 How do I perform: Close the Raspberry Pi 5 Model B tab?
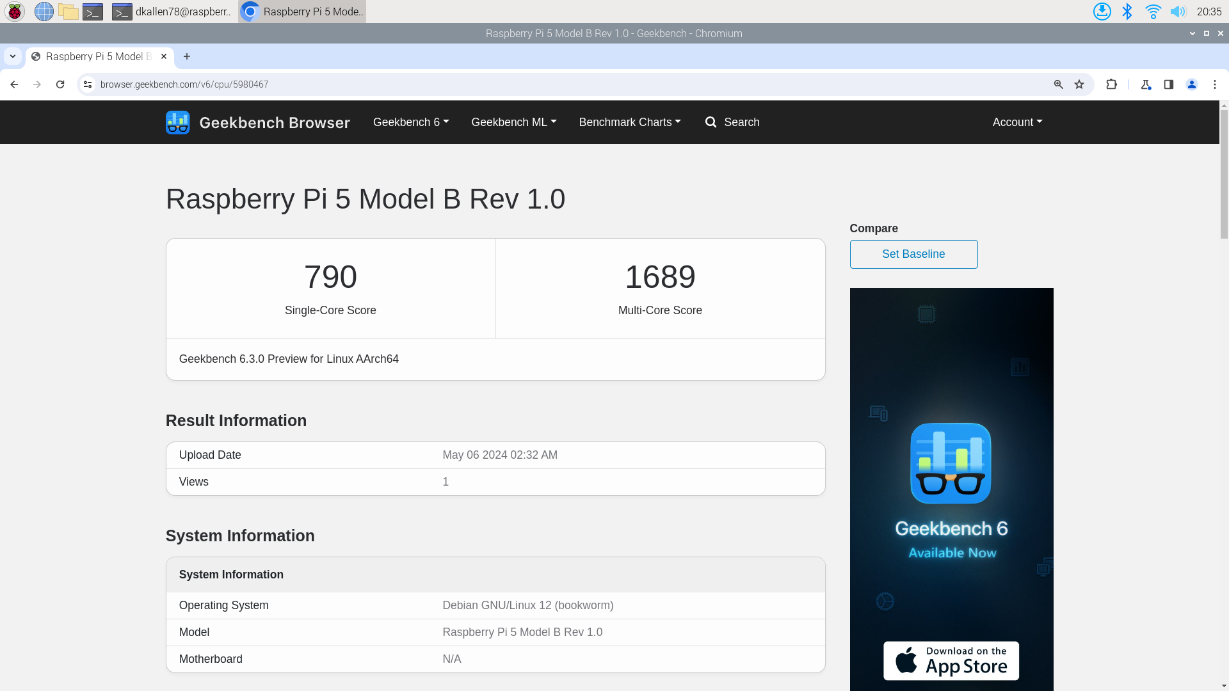(x=164, y=56)
